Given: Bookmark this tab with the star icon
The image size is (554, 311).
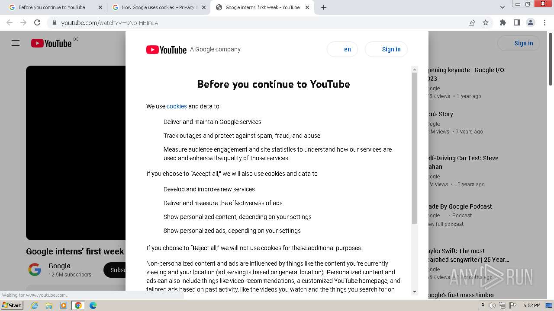Looking at the screenshot, I should pyautogui.click(x=486, y=22).
